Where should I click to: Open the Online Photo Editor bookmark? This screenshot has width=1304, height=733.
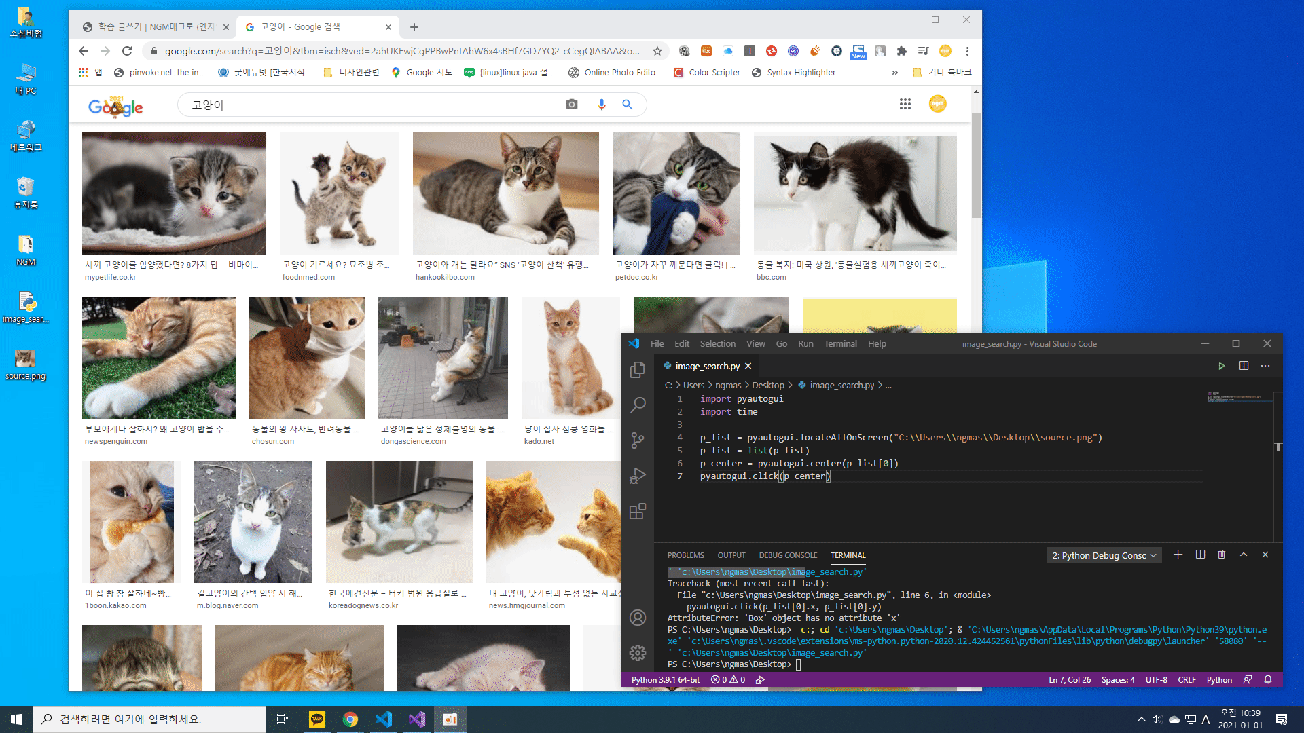pos(615,72)
